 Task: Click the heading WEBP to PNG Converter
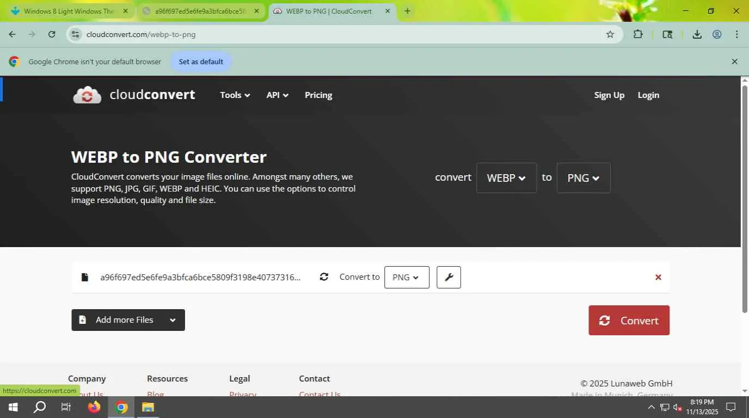coord(169,157)
